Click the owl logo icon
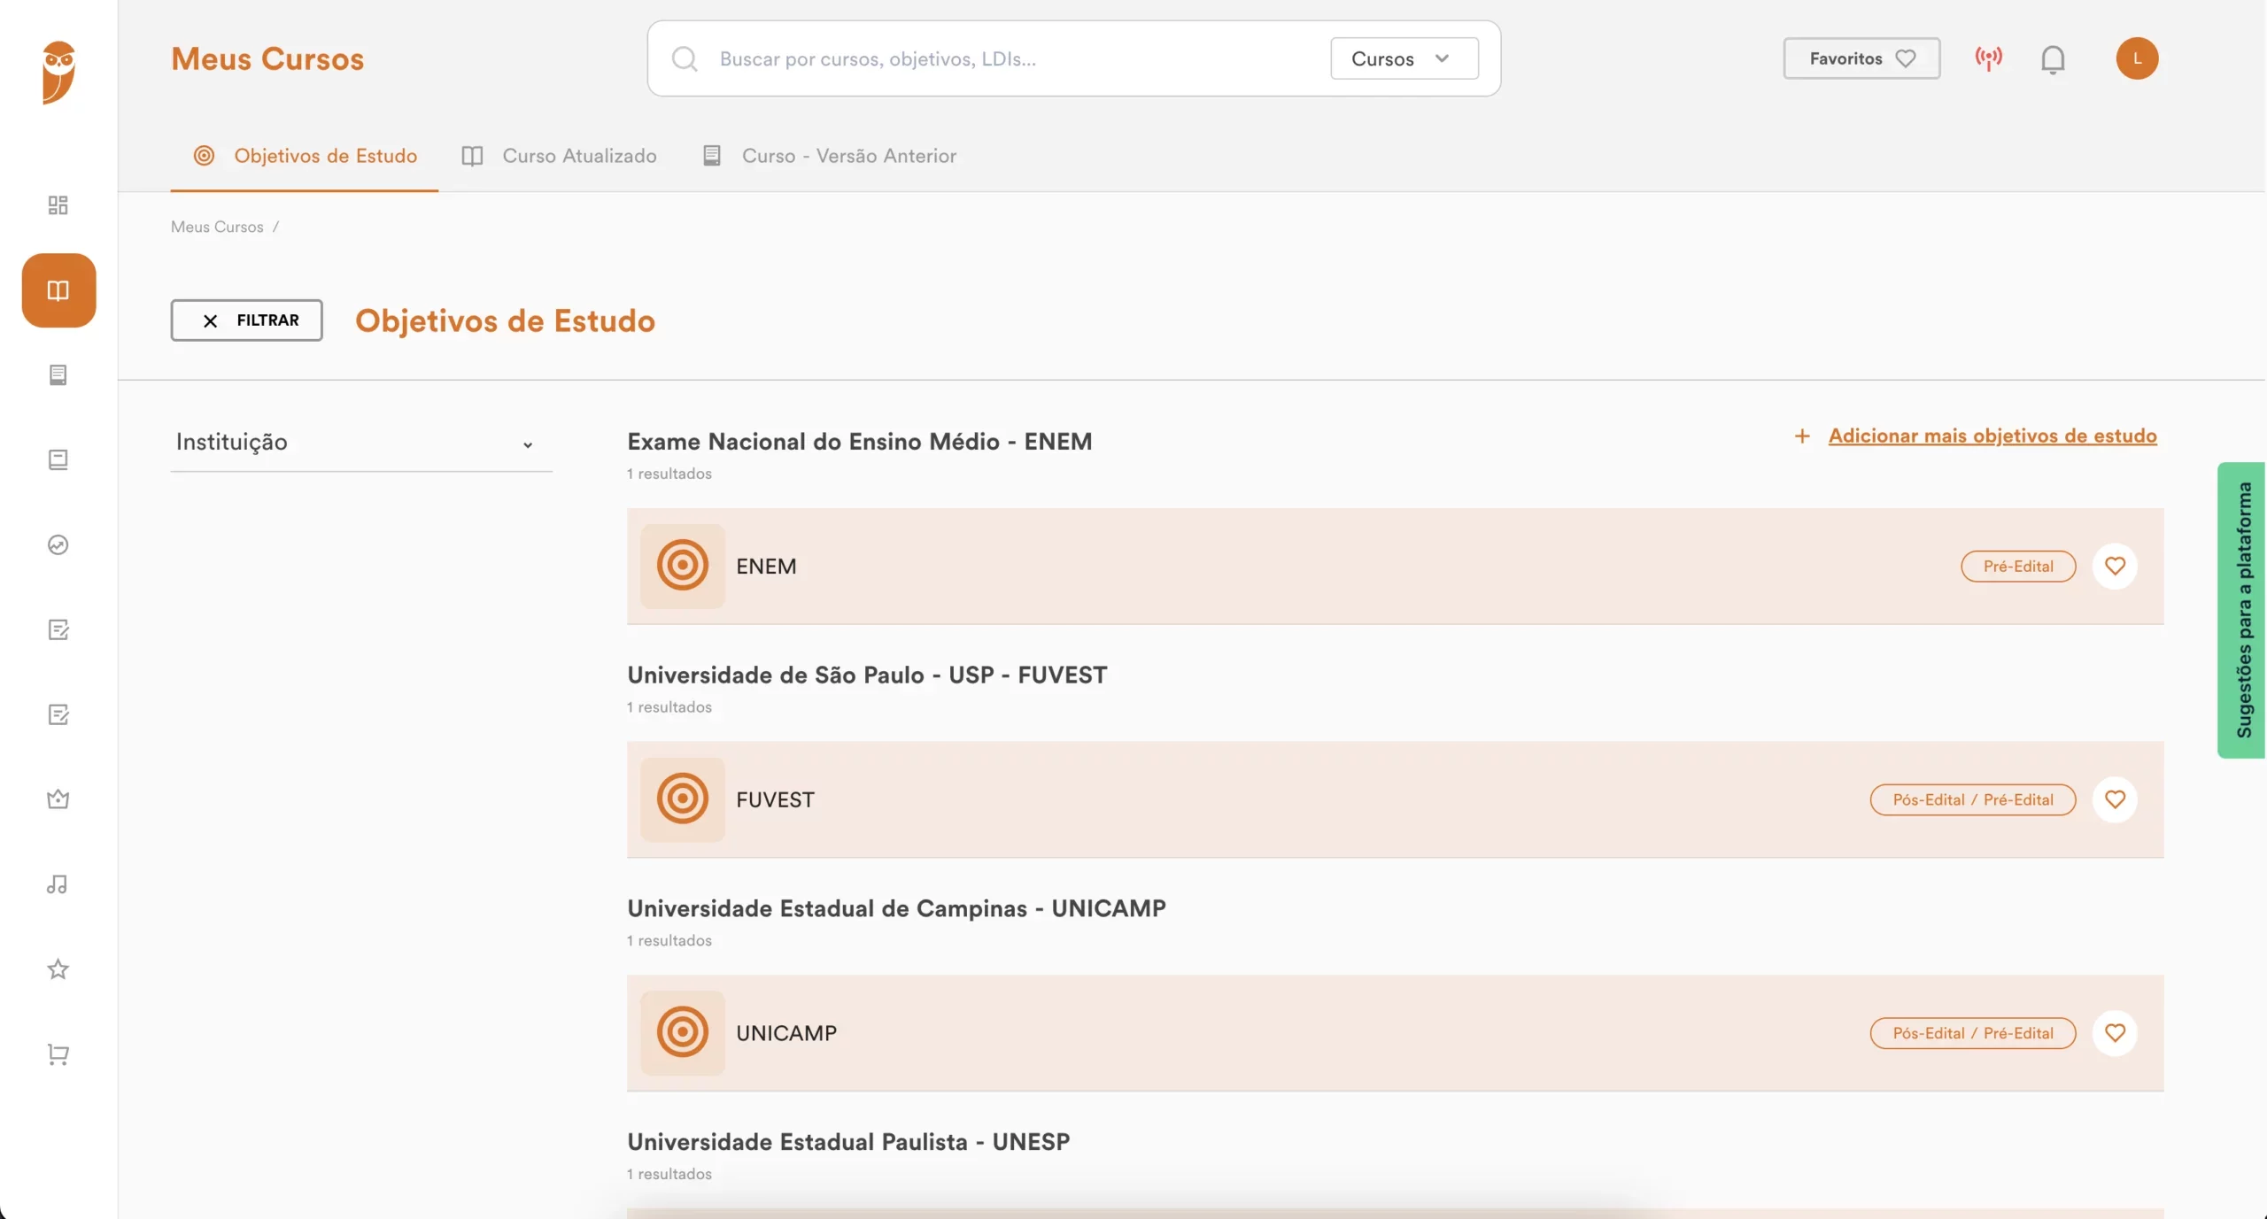This screenshot has height=1219, width=2267. pyautogui.click(x=58, y=72)
